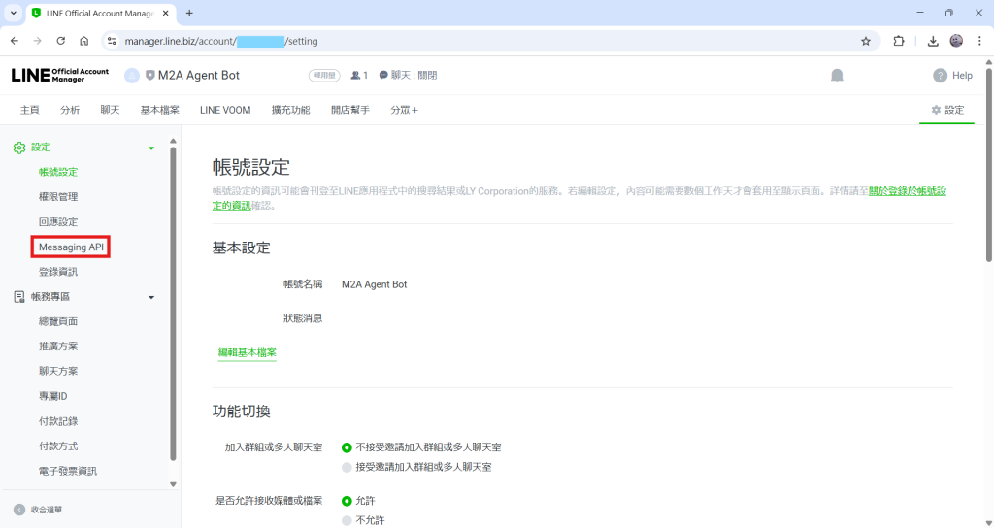The width and height of the screenshot is (994, 528).
Task: Select 推廣方案 in sidebar
Action: coord(58,346)
